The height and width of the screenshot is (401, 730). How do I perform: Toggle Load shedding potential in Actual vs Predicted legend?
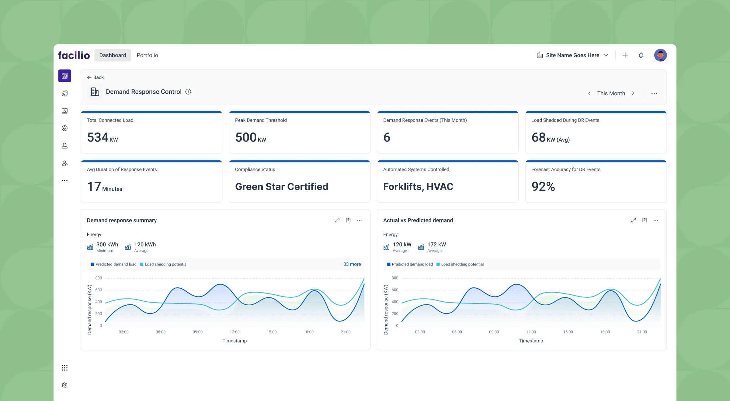click(x=460, y=264)
